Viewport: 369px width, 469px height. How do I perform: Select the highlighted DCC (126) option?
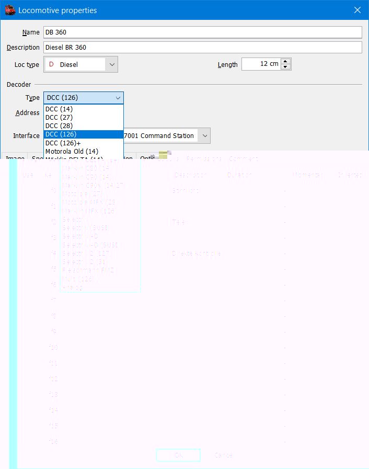pos(61,134)
